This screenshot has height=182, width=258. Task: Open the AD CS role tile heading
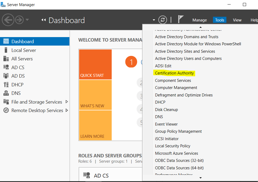[x=101, y=176]
